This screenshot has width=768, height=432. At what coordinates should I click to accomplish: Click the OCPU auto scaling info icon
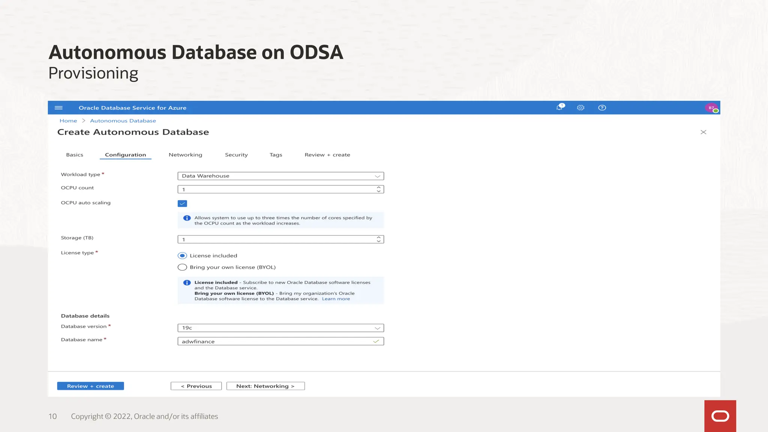tap(187, 218)
